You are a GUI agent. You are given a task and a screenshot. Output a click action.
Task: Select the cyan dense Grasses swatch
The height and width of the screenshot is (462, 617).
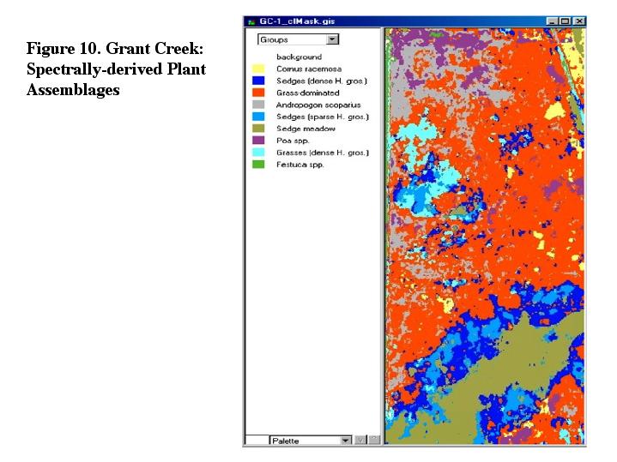(257, 153)
